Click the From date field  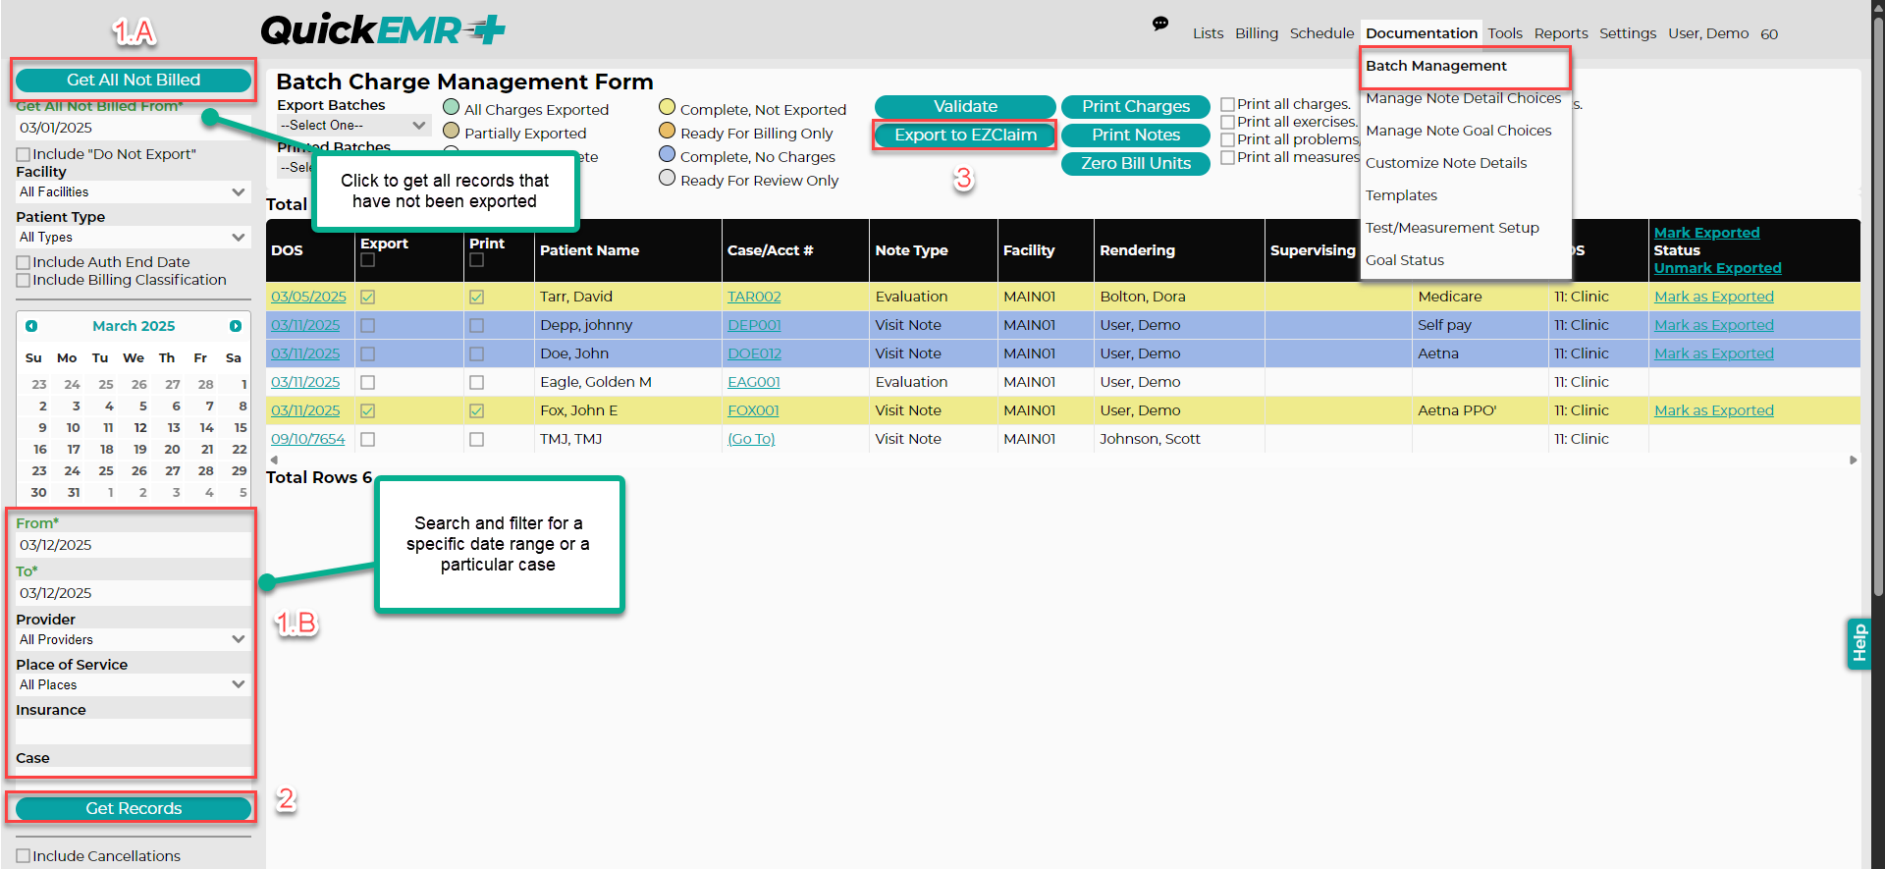[133, 545]
